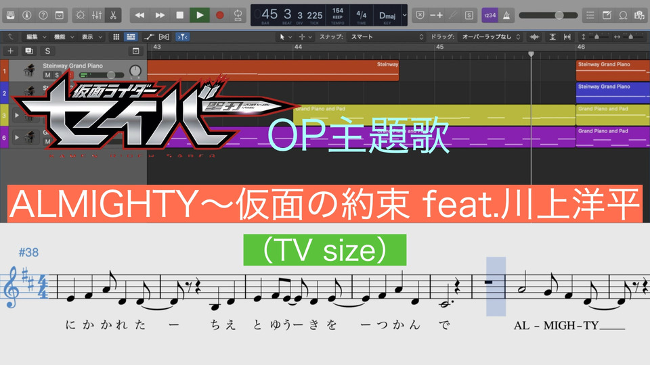
Task: Start recording with the red Record button
Action: pos(219,16)
